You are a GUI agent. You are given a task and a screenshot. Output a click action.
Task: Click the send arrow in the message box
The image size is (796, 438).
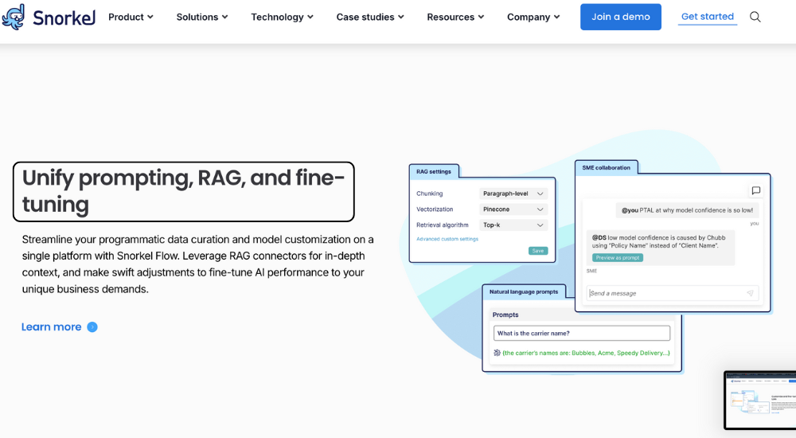click(x=750, y=293)
